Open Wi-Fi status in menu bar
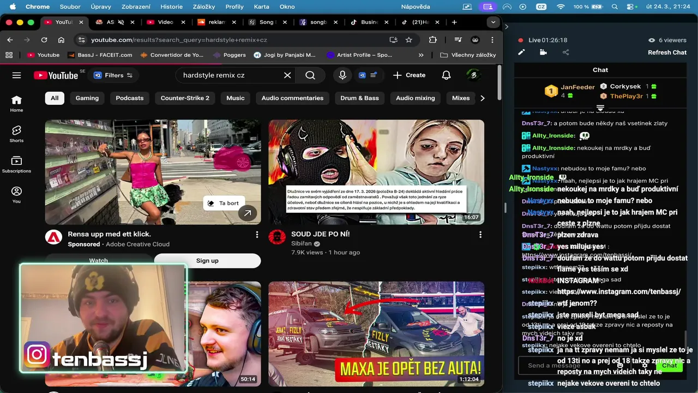 [561, 7]
